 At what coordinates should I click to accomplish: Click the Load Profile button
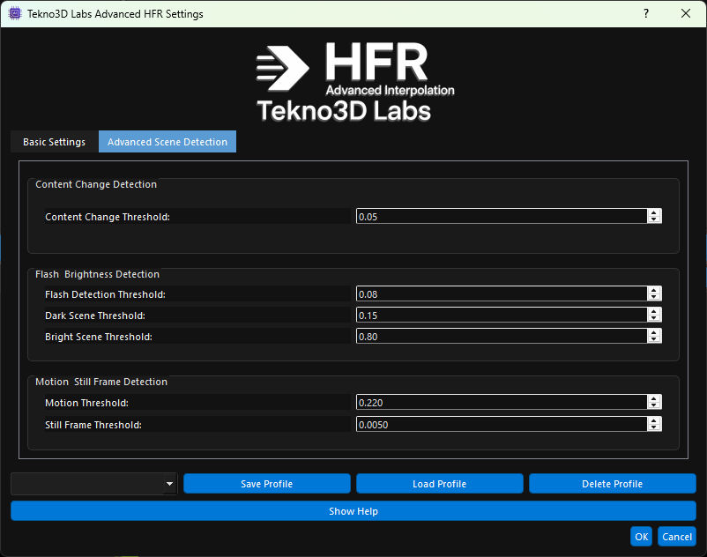pos(440,484)
